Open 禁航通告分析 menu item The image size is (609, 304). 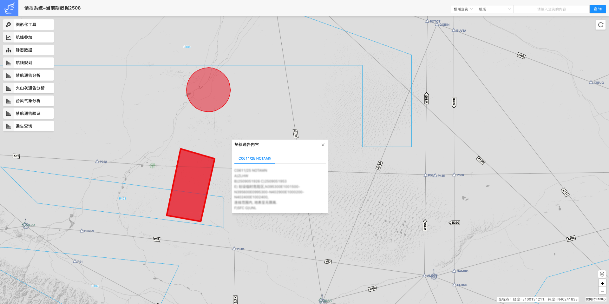(29, 76)
